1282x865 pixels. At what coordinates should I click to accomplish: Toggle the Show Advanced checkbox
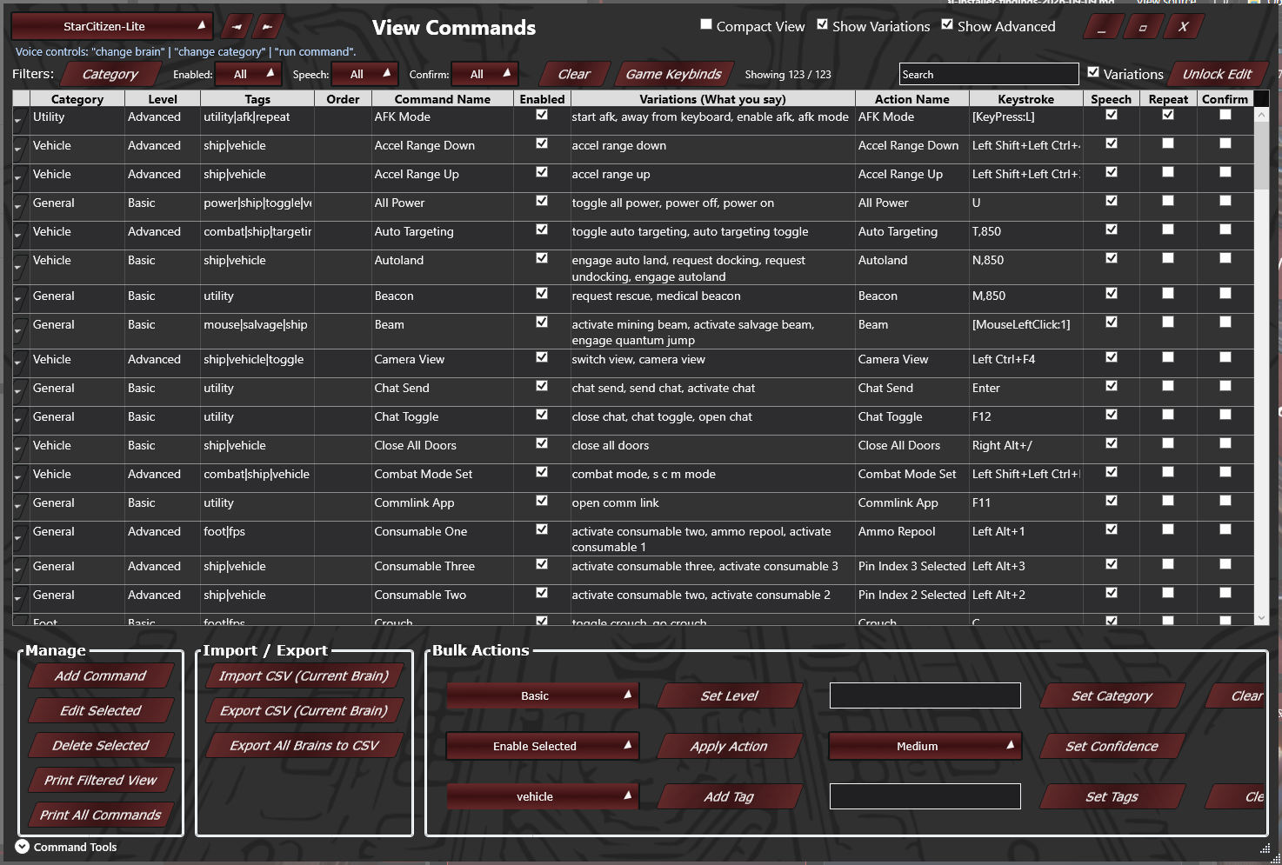(947, 24)
